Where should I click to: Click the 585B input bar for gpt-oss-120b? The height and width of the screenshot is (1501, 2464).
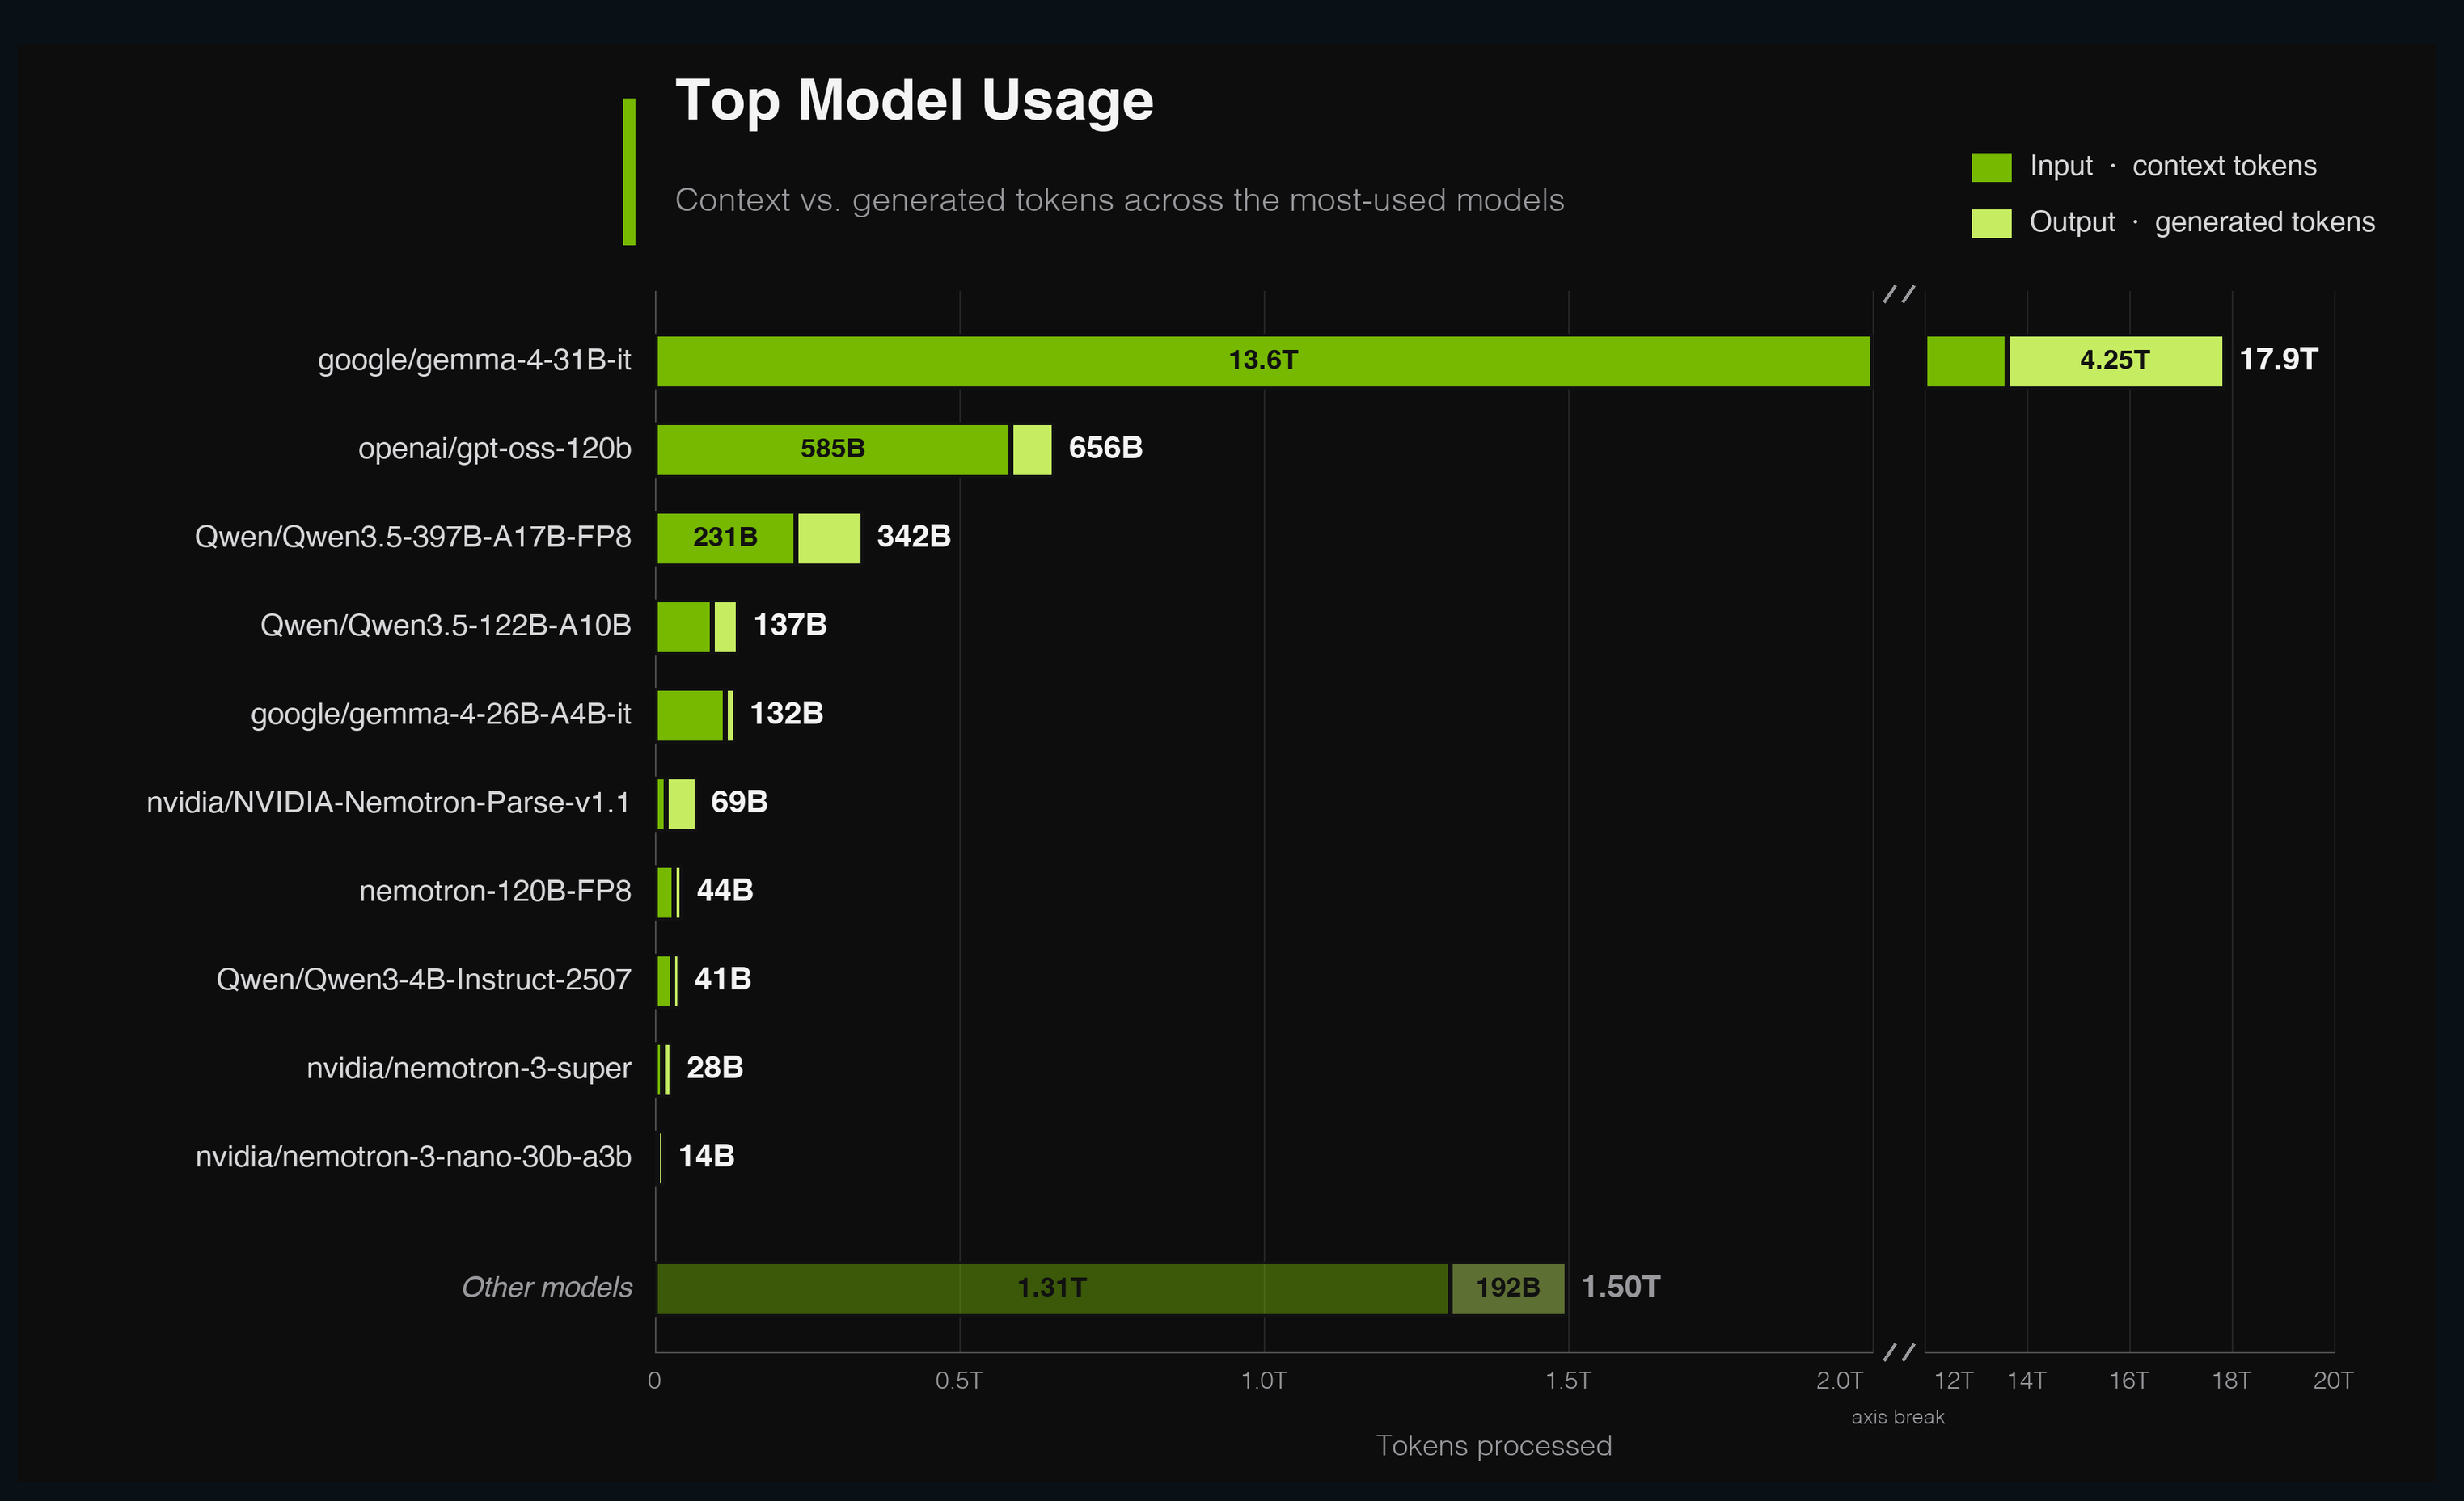tap(832, 449)
